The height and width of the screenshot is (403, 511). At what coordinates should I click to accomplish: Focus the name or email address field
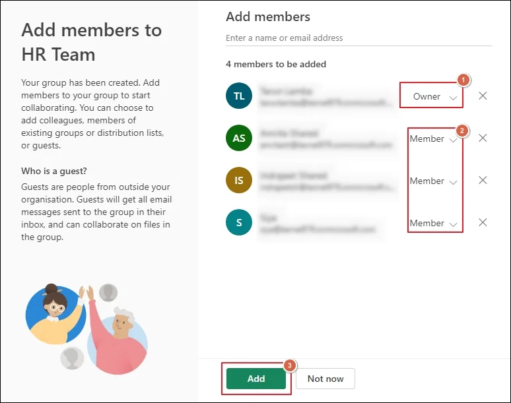pyautogui.click(x=358, y=38)
